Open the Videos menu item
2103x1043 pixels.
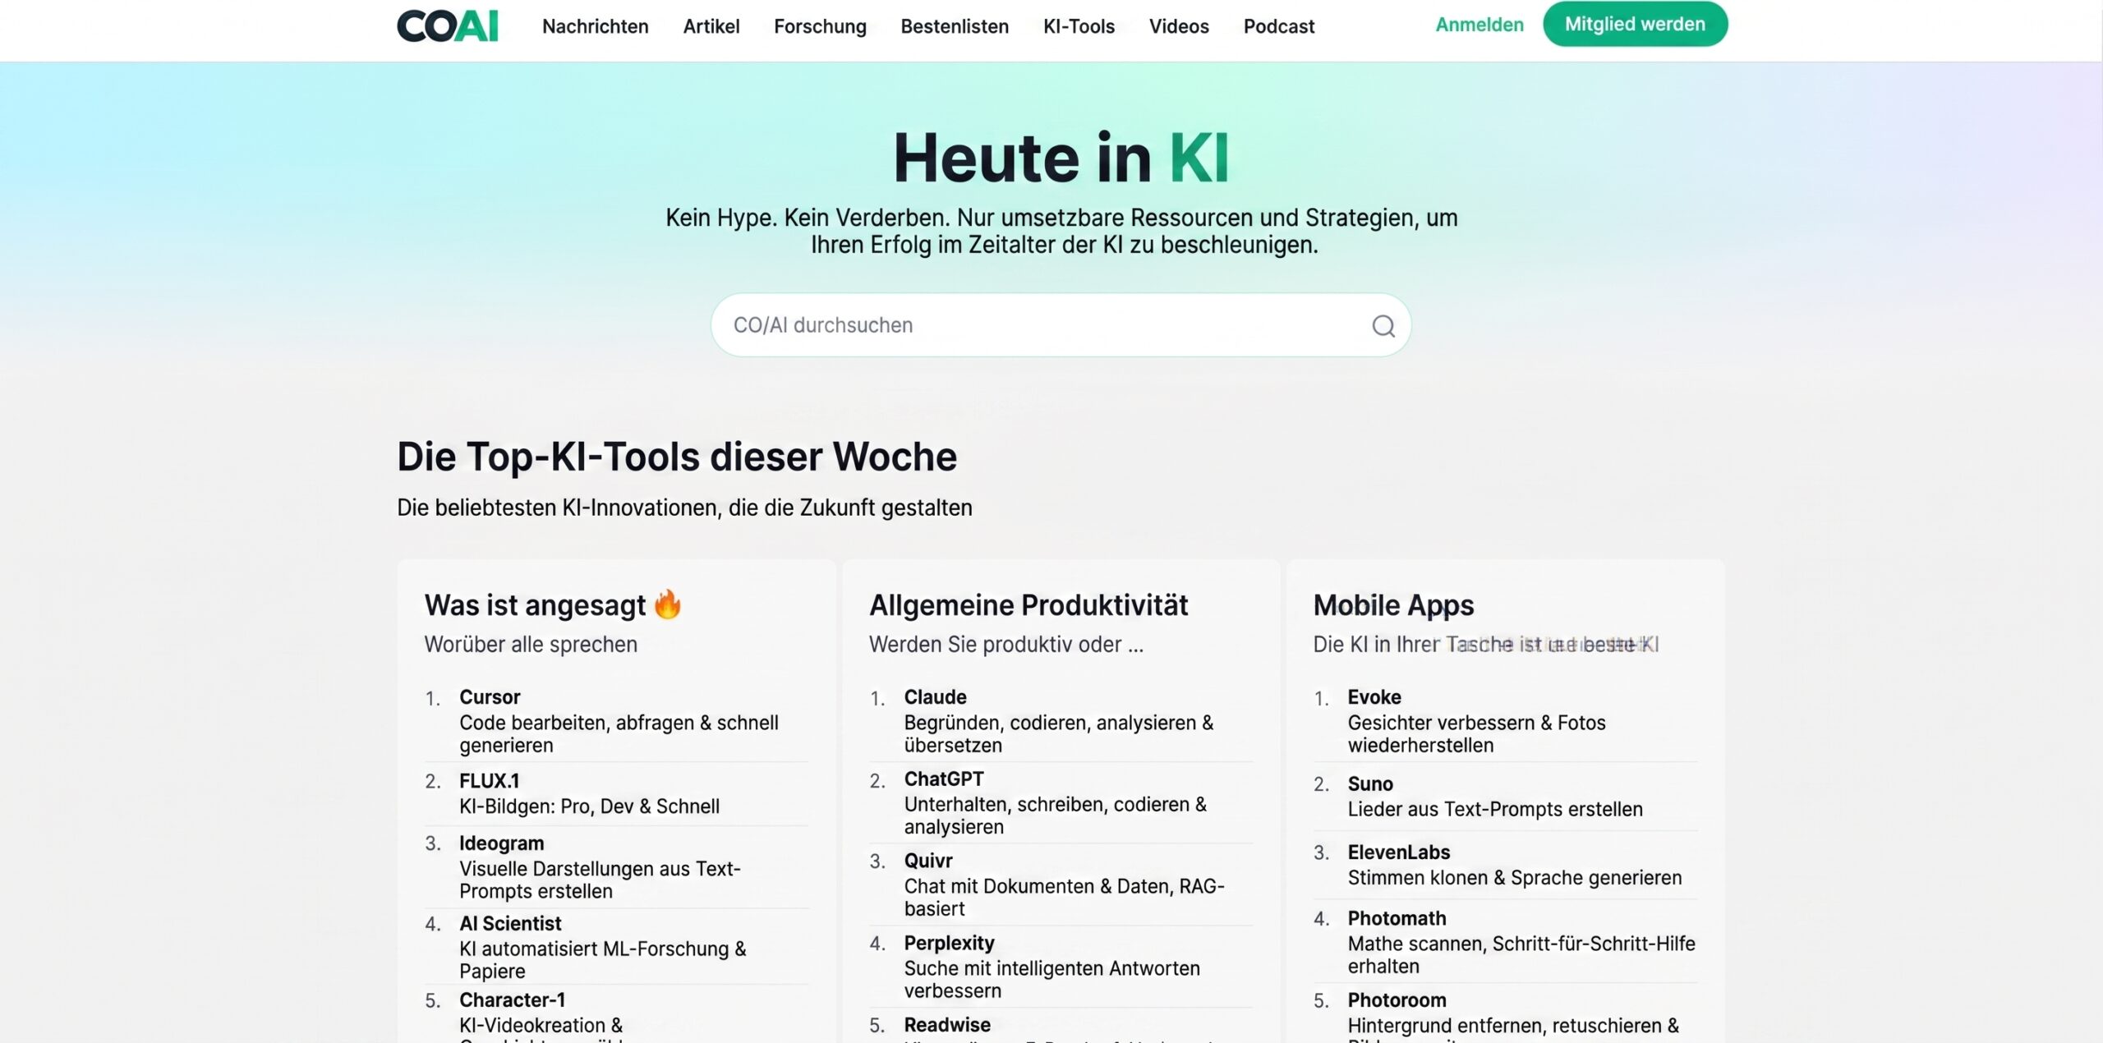tap(1179, 26)
